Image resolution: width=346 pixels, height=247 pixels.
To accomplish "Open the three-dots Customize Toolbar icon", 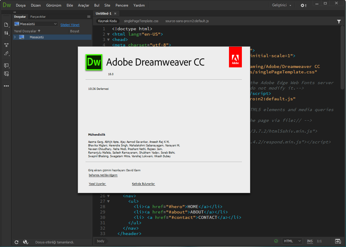I will 6,86.
